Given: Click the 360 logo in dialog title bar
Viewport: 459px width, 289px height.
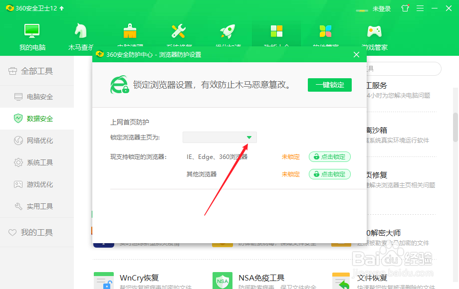Looking at the screenshot, I should point(100,54).
